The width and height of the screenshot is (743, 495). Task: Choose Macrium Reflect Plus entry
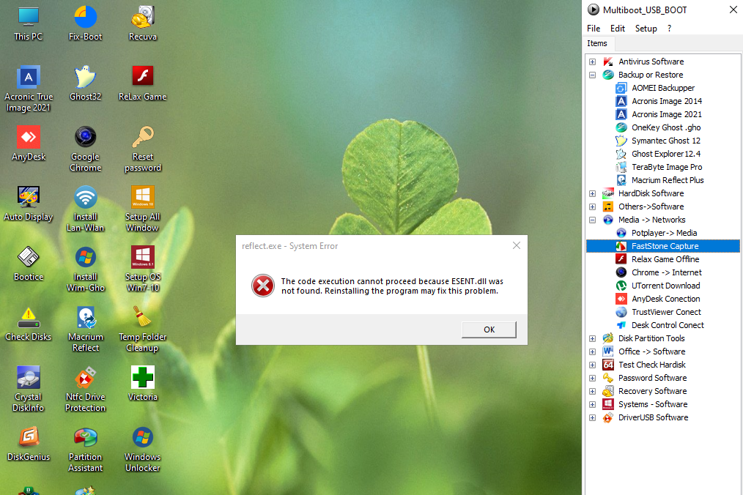click(668, 180)
